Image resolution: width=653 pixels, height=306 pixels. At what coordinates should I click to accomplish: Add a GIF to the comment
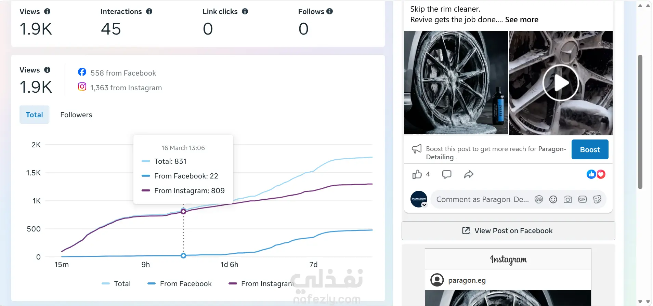583,199
